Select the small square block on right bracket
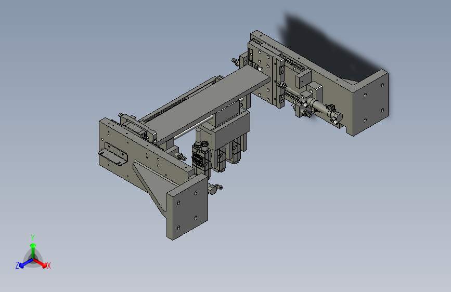451x292 pixels. coord(303,78)
